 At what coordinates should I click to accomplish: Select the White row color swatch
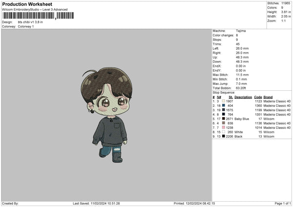(x=223, y=132)
